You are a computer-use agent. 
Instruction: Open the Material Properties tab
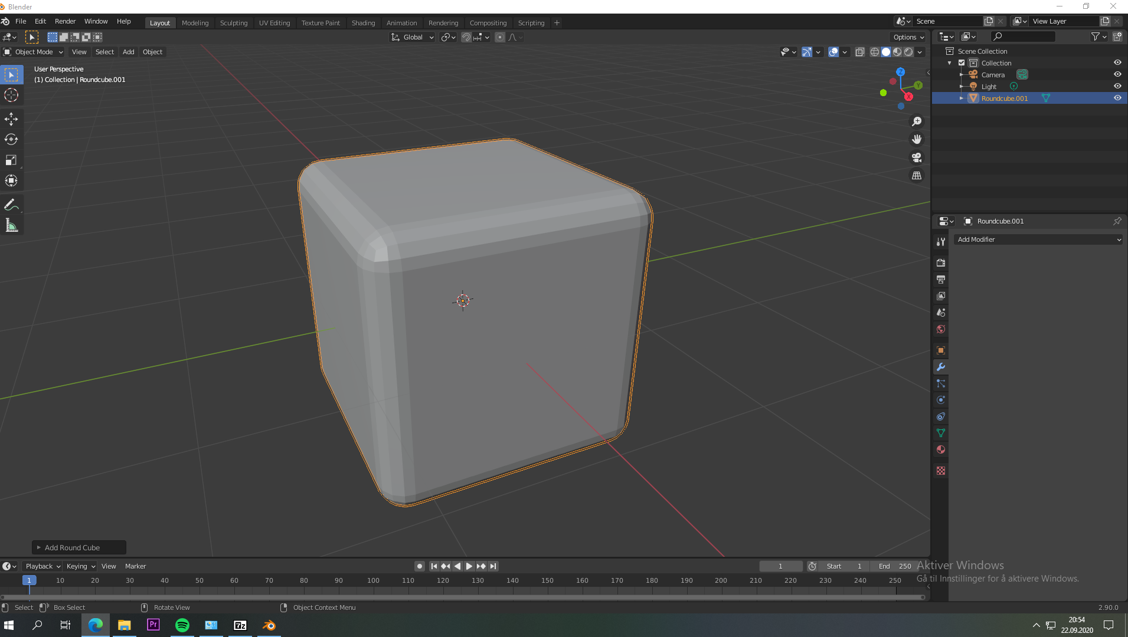(940, 449)
